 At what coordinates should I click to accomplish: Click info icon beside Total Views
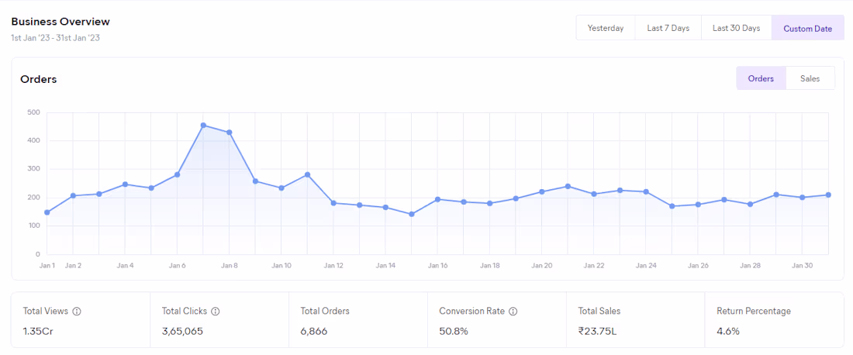[x=77, y=312]
